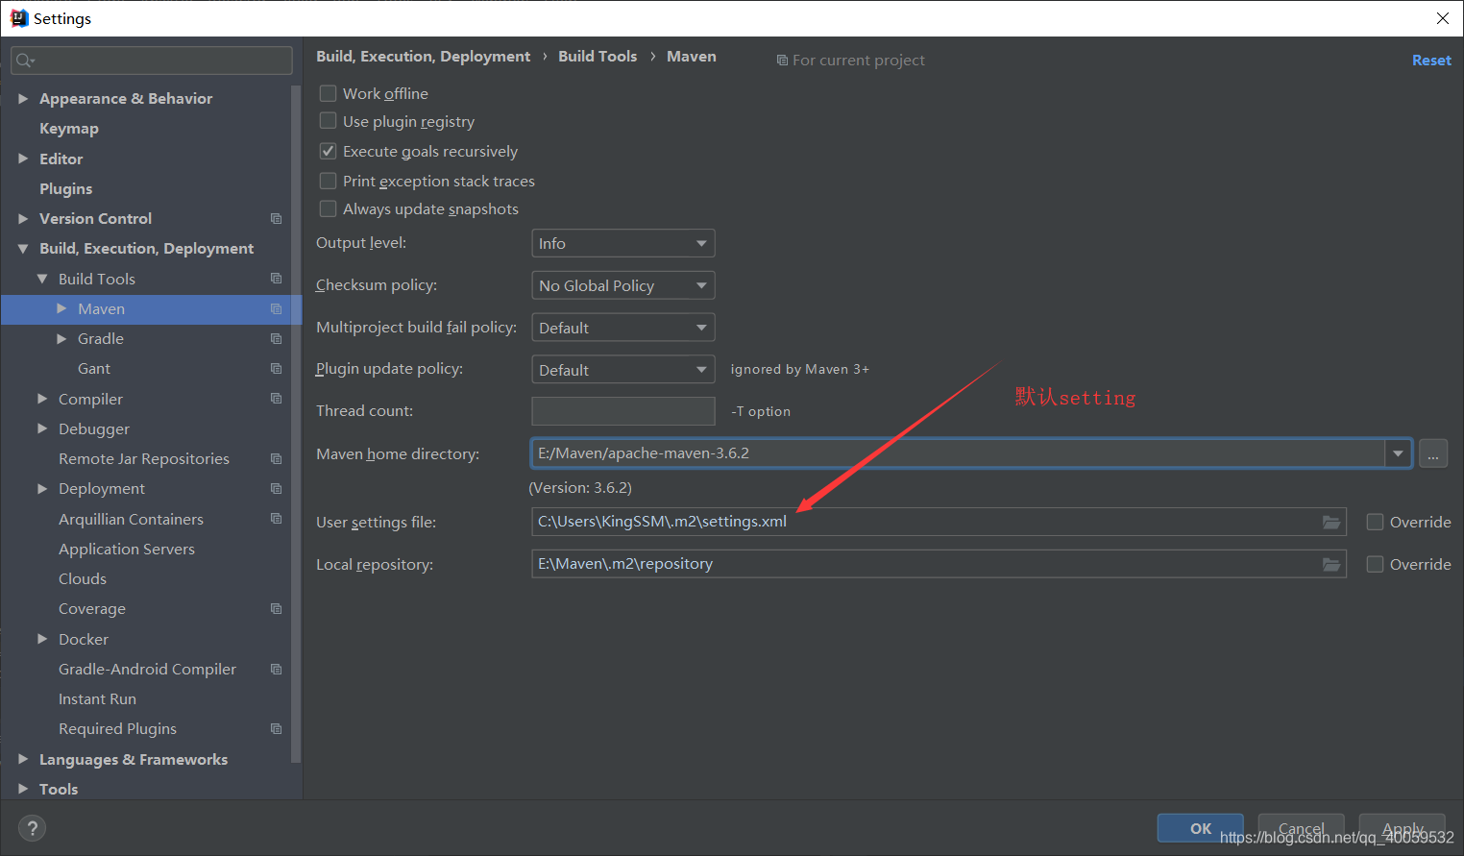
Task: Click the folder icon in User settings file field
Action: [x=1331, y=522]
